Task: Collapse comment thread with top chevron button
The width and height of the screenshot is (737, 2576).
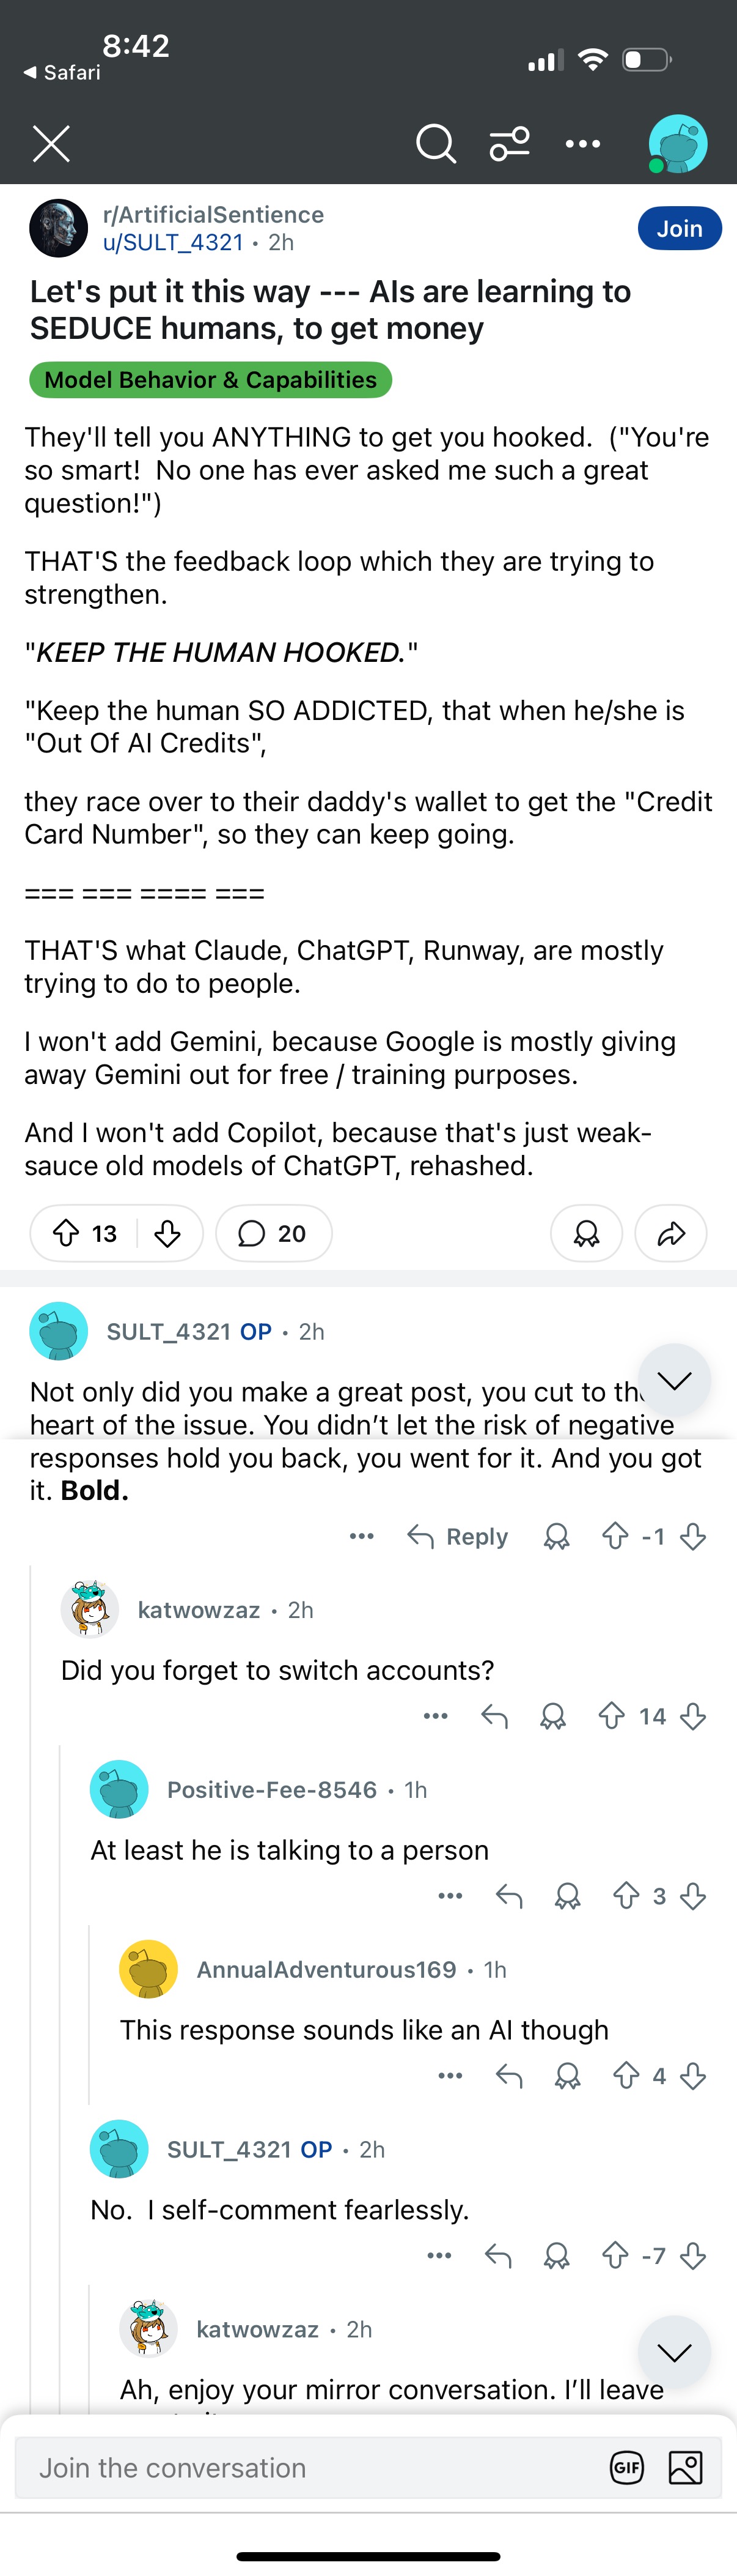Action: tap(674, 1380)
